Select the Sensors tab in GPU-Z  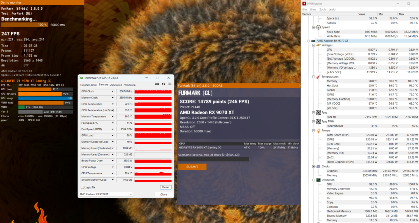(103, 85)
